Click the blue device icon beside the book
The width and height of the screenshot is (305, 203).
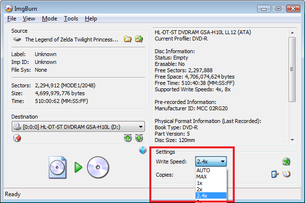click(275, 174)
